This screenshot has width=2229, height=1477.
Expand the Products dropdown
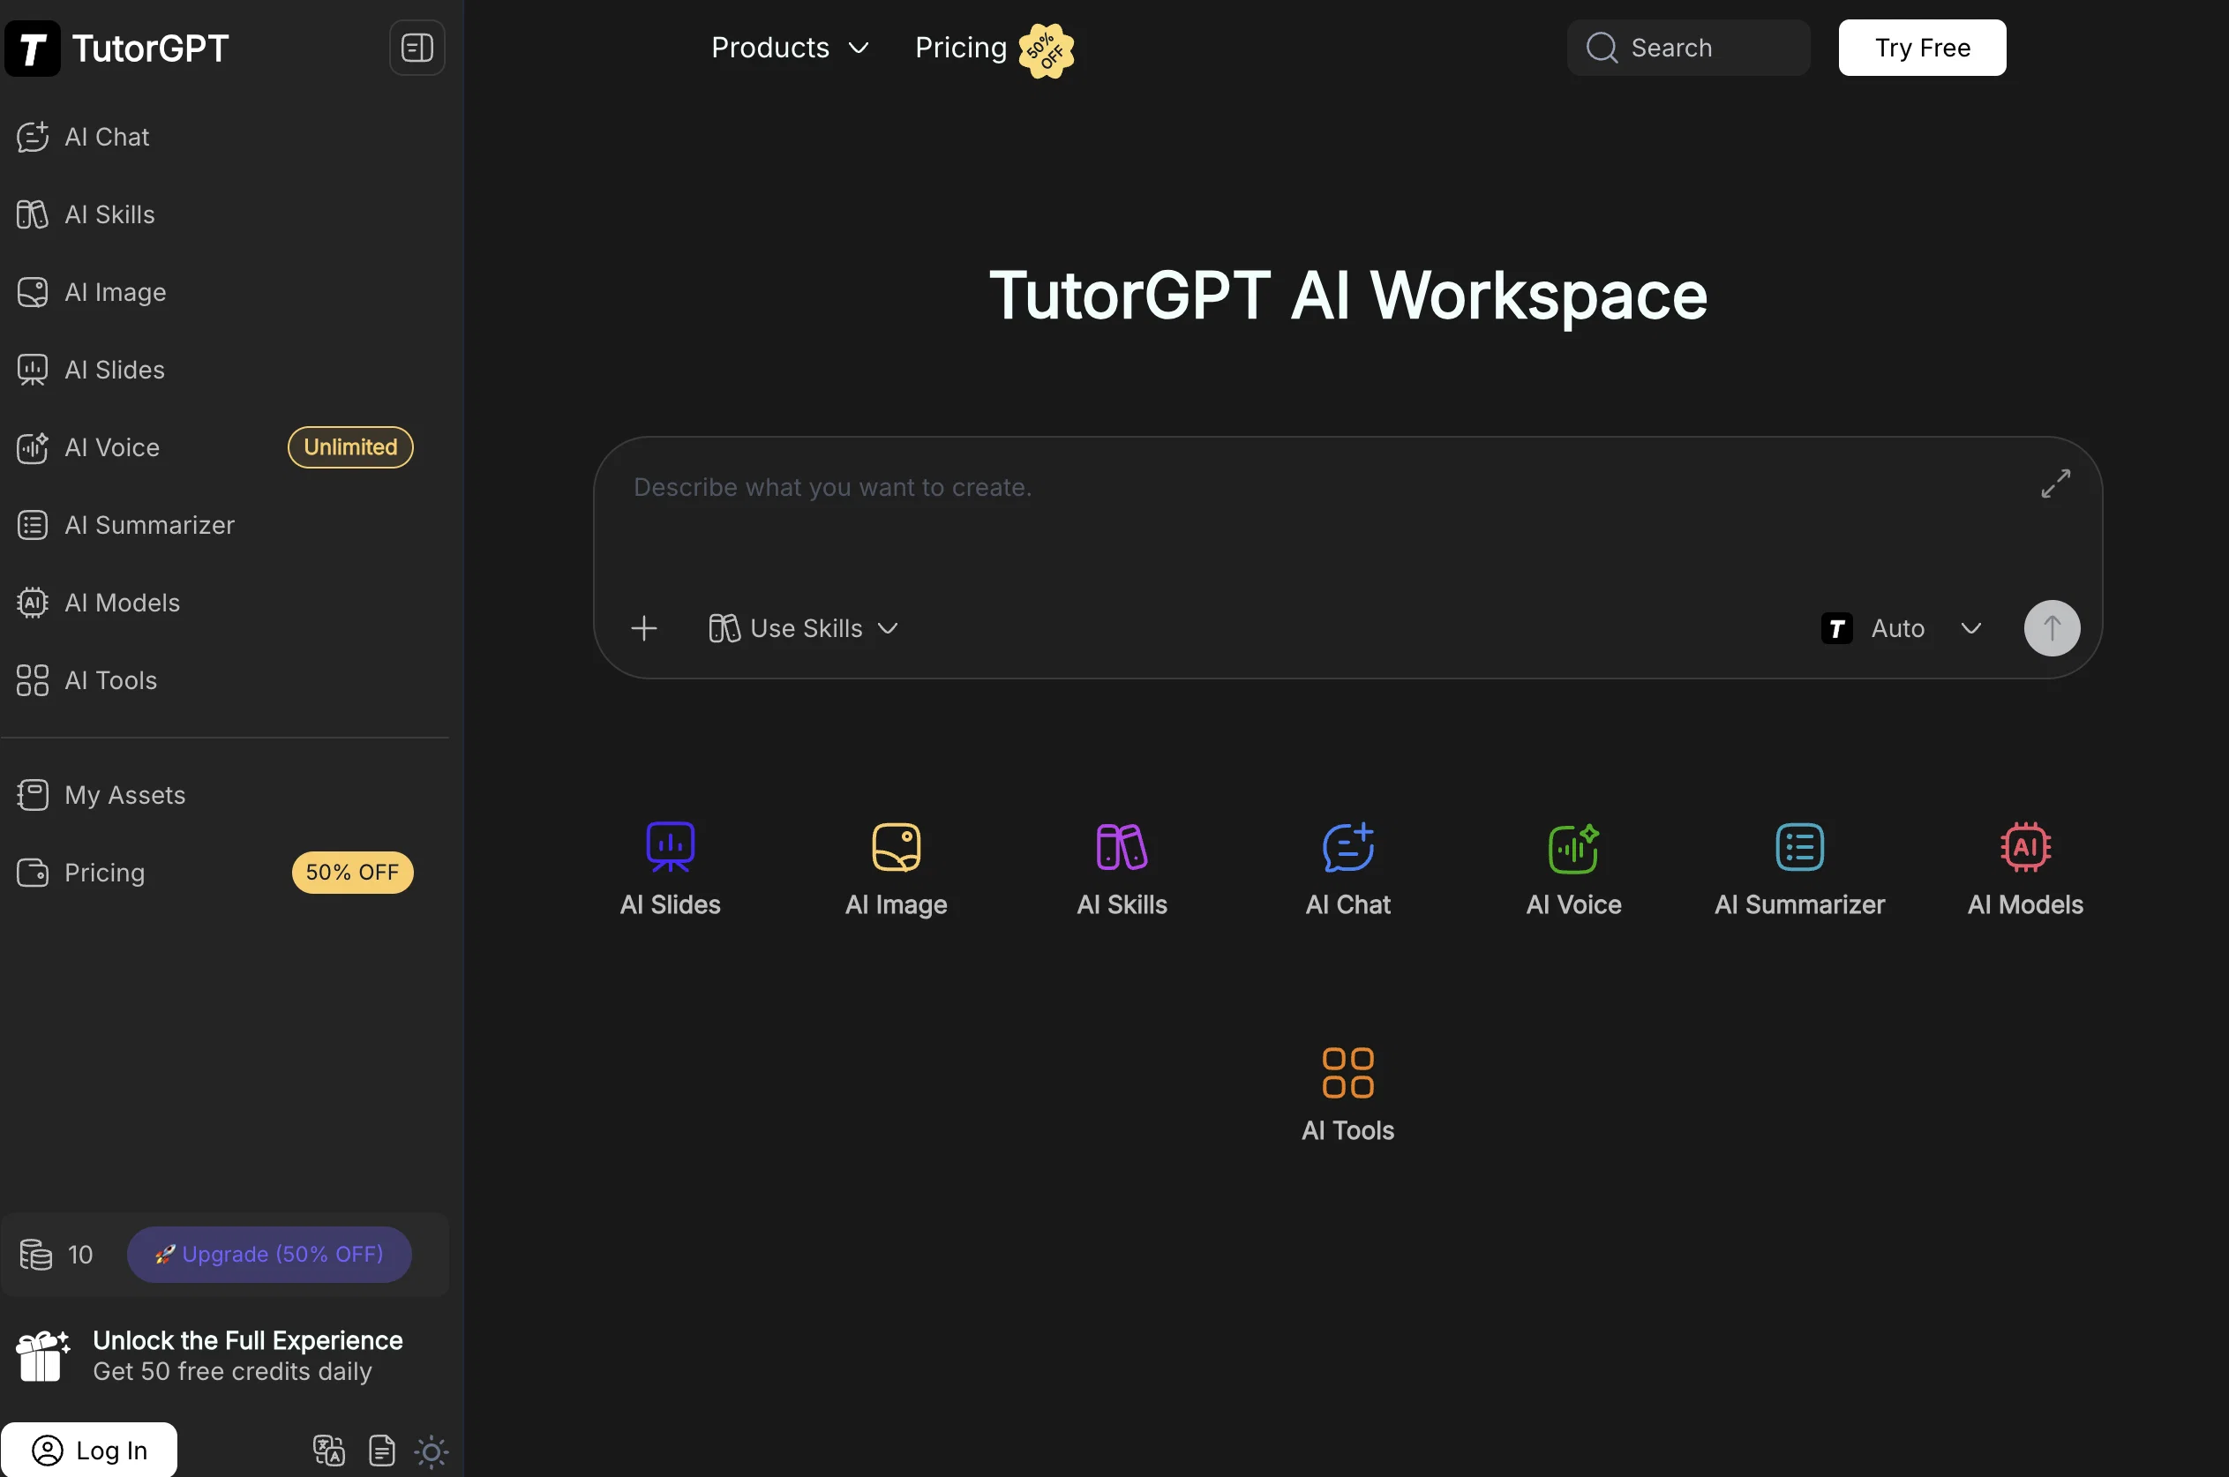[x=790, y=48]
